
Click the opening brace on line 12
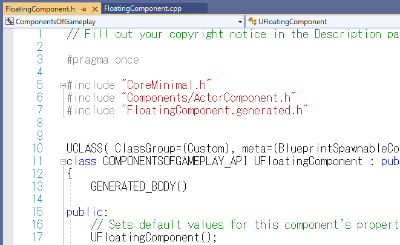70,174
